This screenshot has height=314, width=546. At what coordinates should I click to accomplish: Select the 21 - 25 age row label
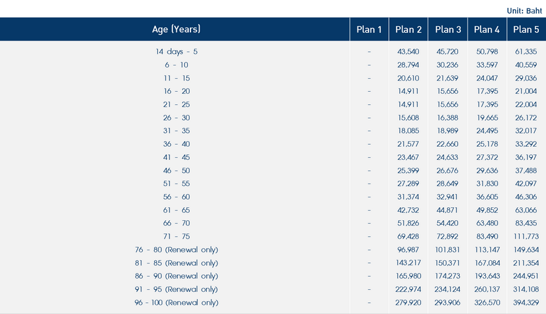pyautogui.click(x=176, y=105)
